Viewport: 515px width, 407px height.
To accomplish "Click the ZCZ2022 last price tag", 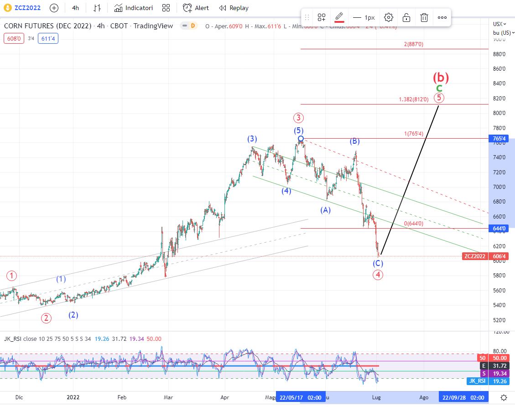I will click(x=474, y=256).
